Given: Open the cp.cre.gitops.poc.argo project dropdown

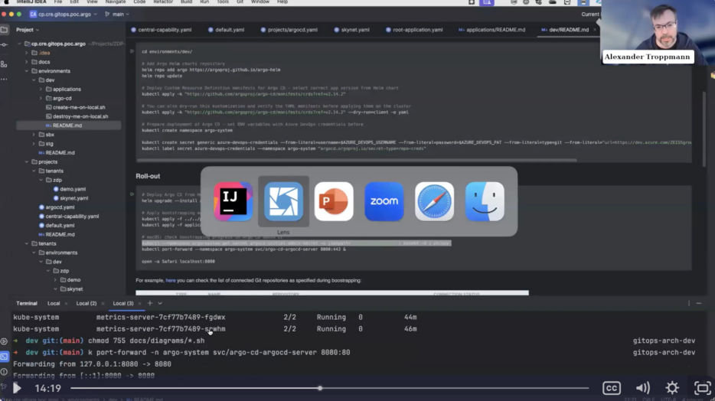Looking at the screenshot, I should (64, 14).
